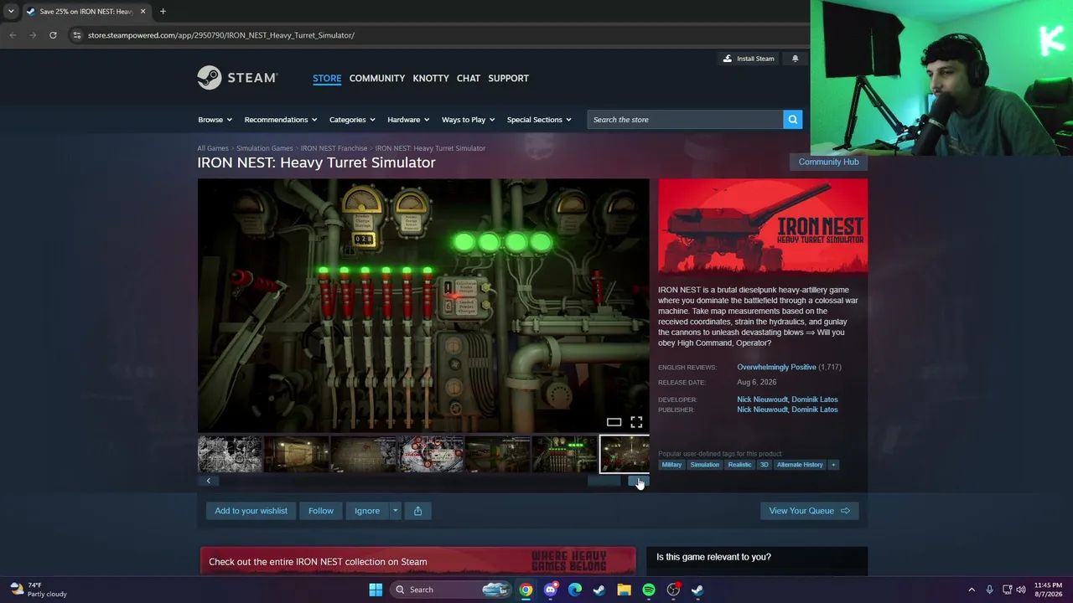Open the Categories dropdown

[x=352, y=120]
